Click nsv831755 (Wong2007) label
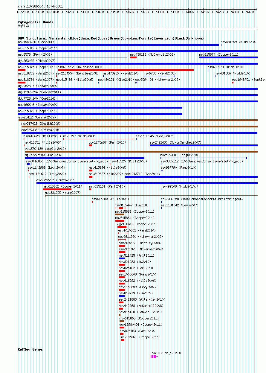The image size is (266, 373). (x=63, y=193)
